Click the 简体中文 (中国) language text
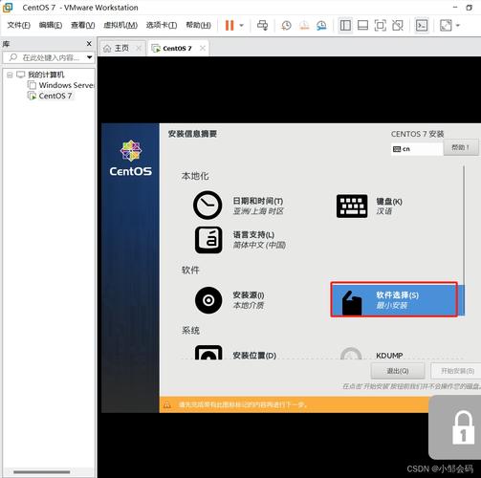Image resolution: width=481 pixels, height=478 pixels. 259,245
